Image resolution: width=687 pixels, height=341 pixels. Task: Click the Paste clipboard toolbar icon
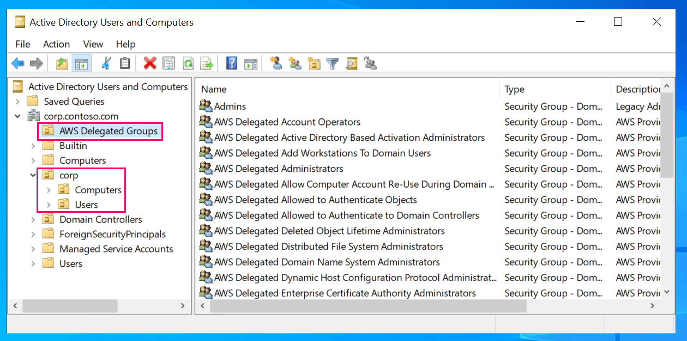click(125, 64)
